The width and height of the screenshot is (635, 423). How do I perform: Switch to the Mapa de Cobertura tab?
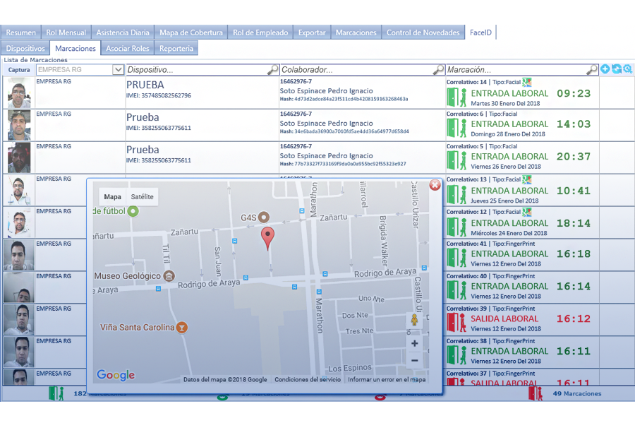[x=190, y=32]
